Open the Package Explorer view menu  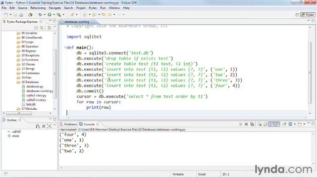pos(54,27)
